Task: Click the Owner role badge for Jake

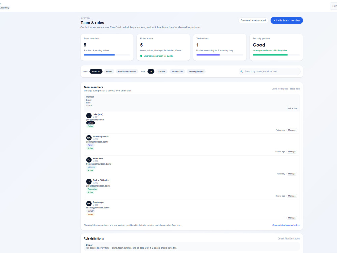Action: click(x=90, y=123)
